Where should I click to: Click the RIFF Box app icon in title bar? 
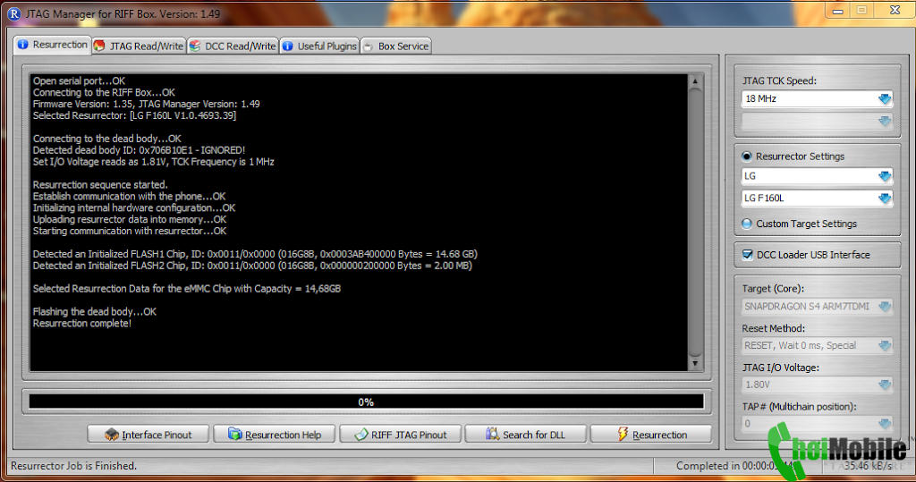coord(14,13)
